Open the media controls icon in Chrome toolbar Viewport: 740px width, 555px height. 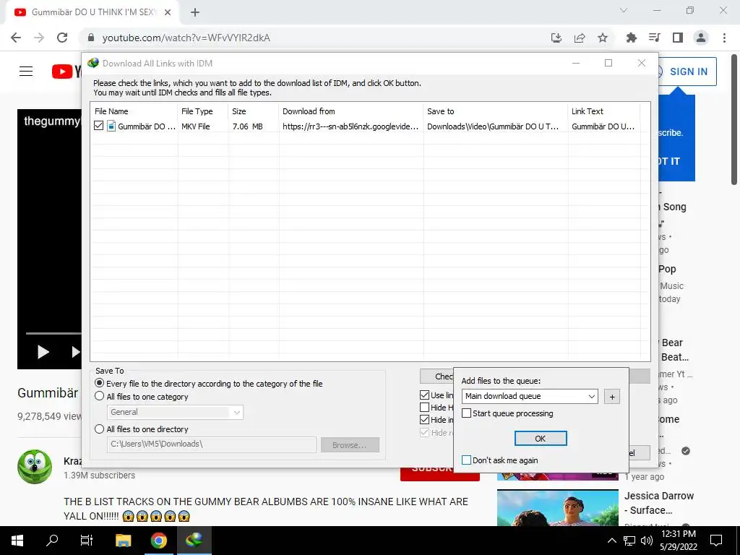coord(655,38)
